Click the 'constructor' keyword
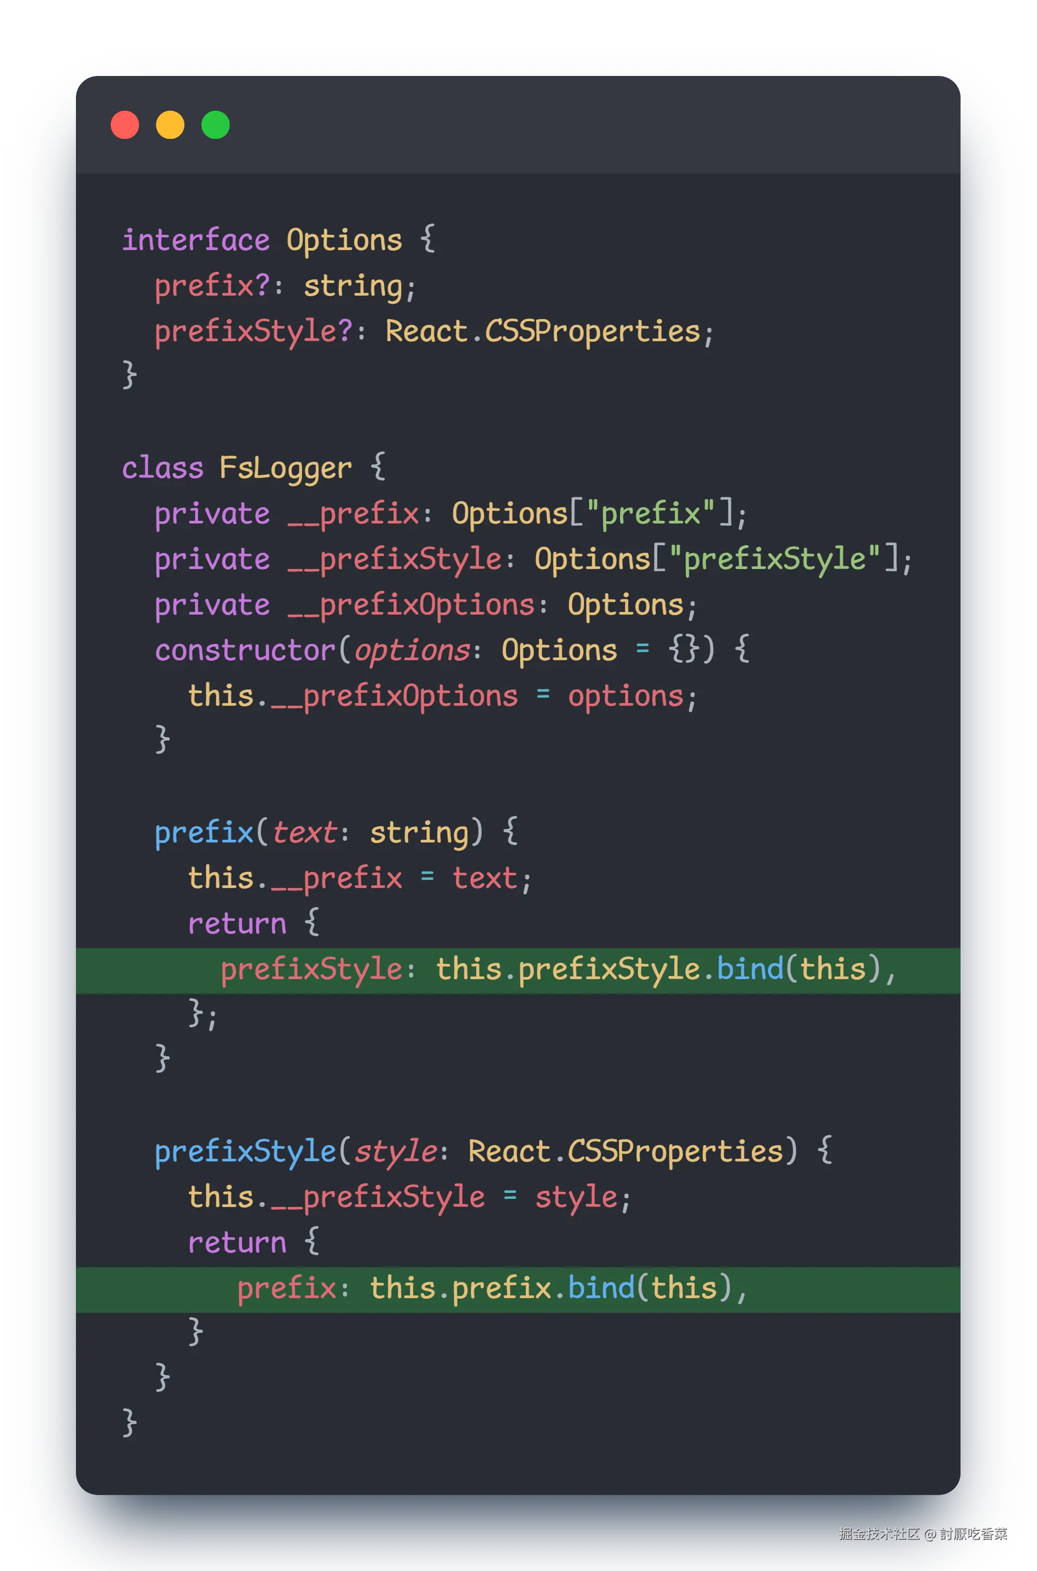1037x1571 pixels. [245, 650]
